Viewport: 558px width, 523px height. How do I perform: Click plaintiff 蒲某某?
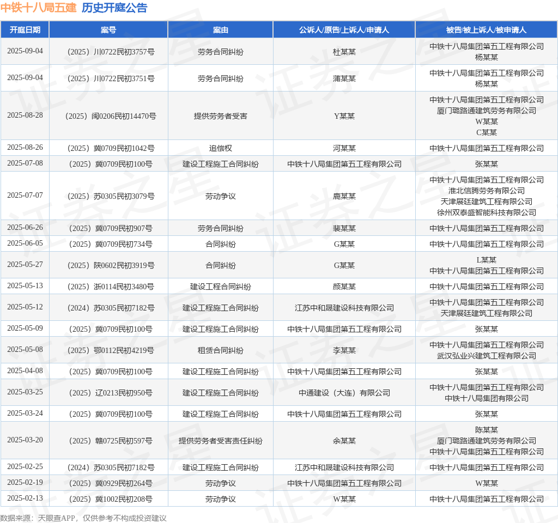[344, 78]
